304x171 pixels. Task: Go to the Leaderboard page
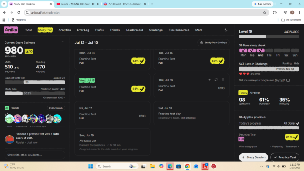tap(135, 30)
